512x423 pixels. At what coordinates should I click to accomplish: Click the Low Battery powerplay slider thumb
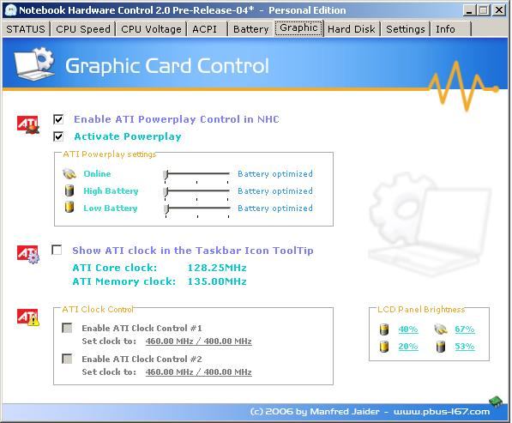coord(166,209)
